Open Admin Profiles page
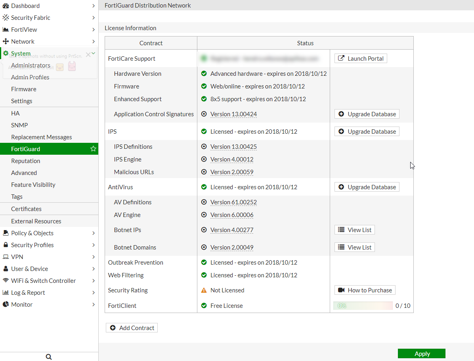 (49, 77)
